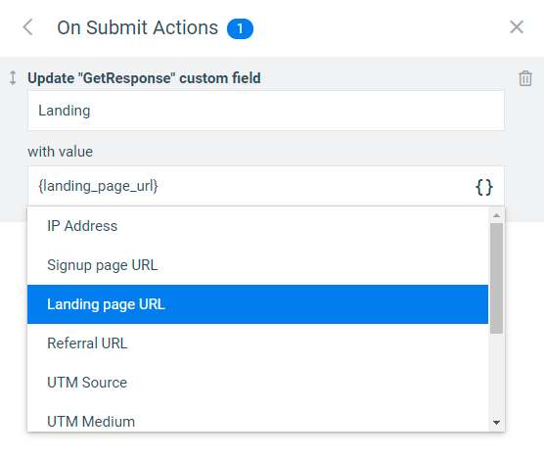Click the dropdown list scrollbar thumb
This screenshot has width=544, height=457.
[496, 278]
